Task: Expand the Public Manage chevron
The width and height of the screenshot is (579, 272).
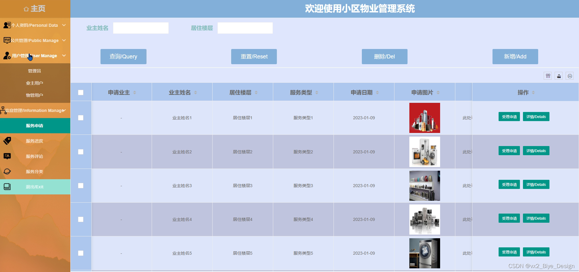Action: tap(64, 40)
